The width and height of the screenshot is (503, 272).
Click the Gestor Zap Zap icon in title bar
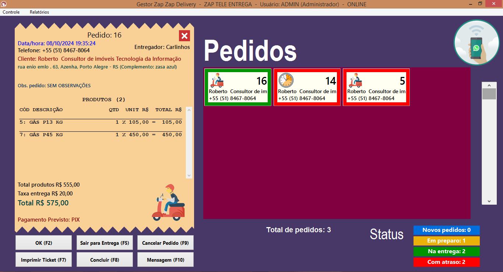4,4
